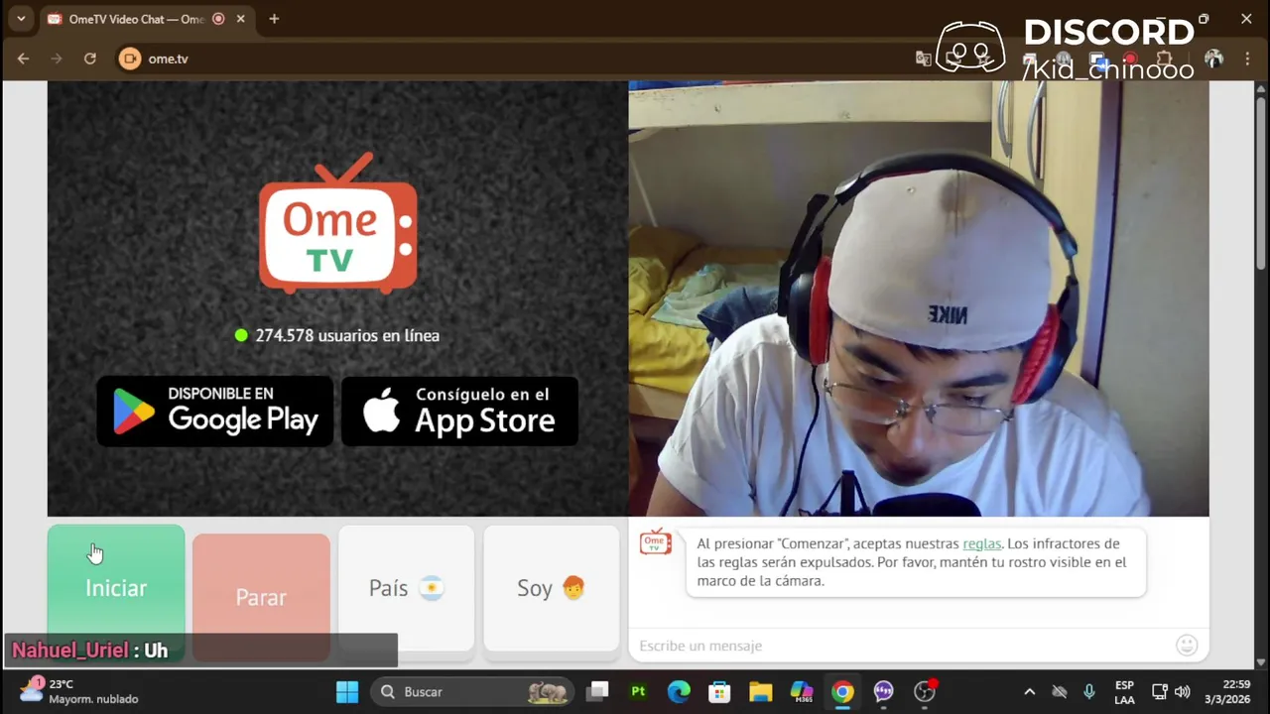Select the OmeTV Video Chat tab
This screenshot has width=1270, height=714.
[x=135, y=19]
